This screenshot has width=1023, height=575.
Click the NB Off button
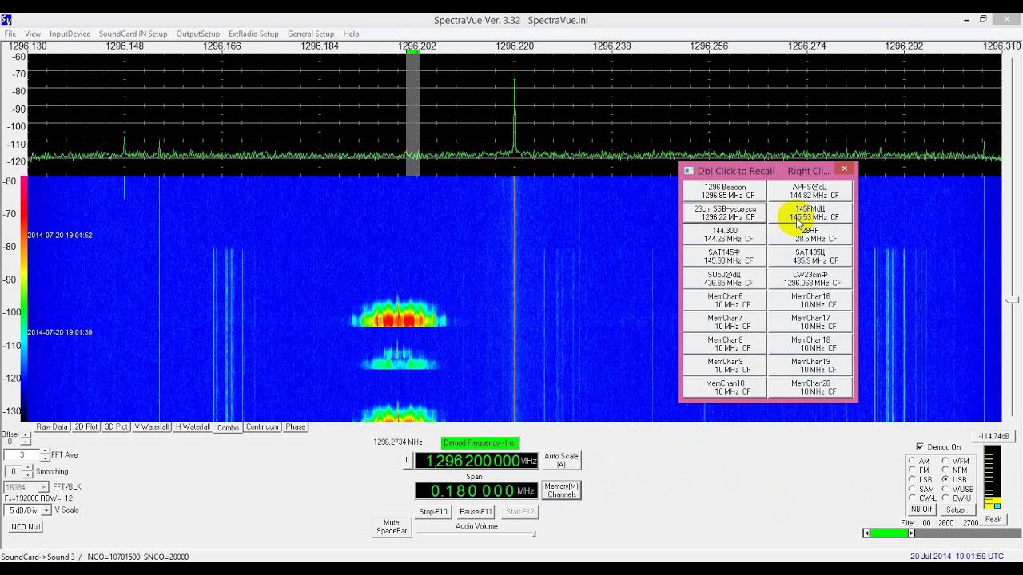pyautogui.click(x=921, y=510)
